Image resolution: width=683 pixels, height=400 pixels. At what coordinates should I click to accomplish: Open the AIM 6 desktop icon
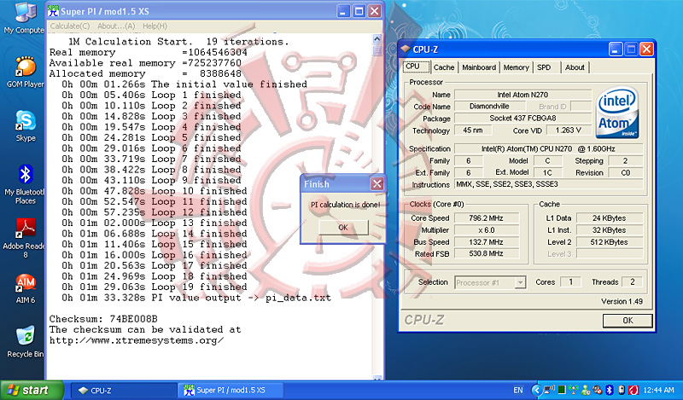click(26, 288)
